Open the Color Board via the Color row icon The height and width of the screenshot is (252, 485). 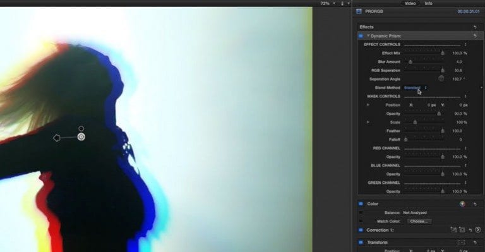coord(462,204)
